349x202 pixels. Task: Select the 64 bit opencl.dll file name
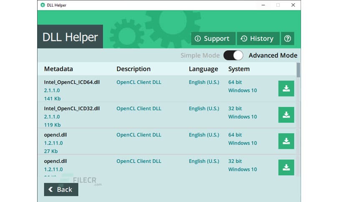[56, 135]
